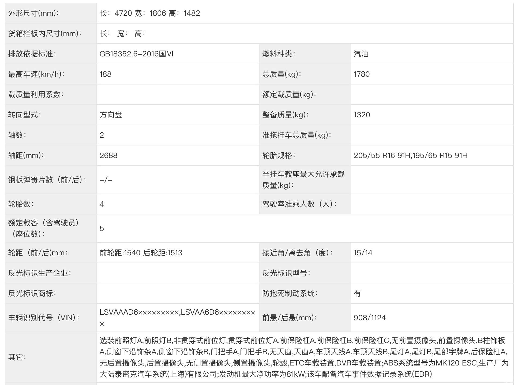Image resolution: width=518 pixels, height=385 pixels.
Task: Click the seat count value 5
Action: click(x=102, y=228)
